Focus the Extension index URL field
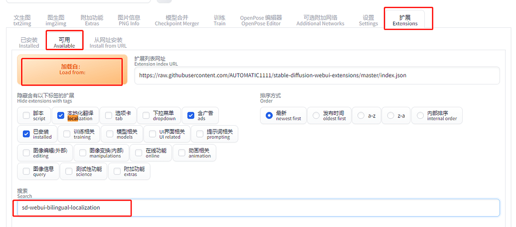This screenshot has width=516, height=227. click(317, 76)
